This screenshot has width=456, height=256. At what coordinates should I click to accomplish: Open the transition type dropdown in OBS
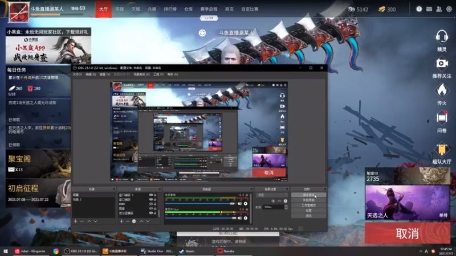272,195
